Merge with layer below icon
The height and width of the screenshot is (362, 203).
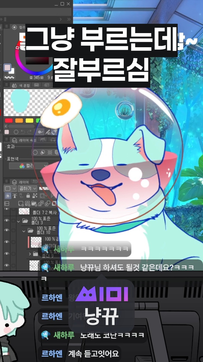coord(48,203)
